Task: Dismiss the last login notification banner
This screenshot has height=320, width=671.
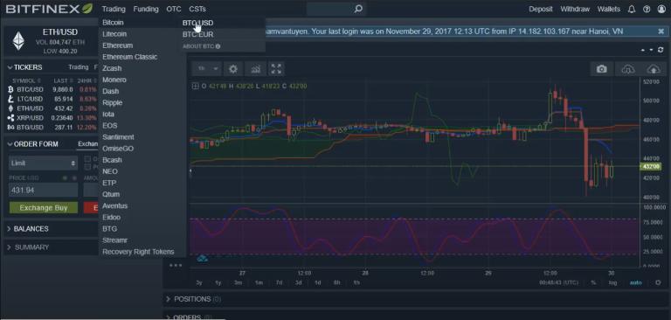Action: pyautogui.click(x=661, y=31)
